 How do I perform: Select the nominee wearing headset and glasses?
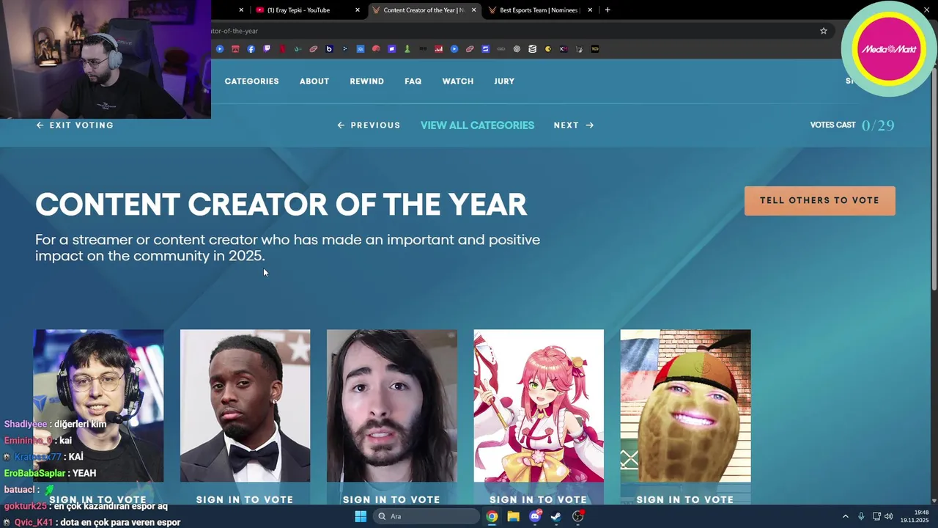98,406
